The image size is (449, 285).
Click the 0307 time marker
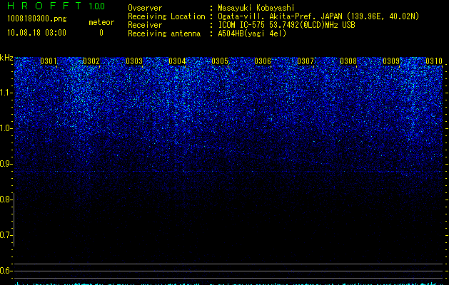(306, 61)
